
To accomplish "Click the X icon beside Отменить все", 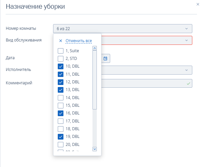I will pos(60,41).
